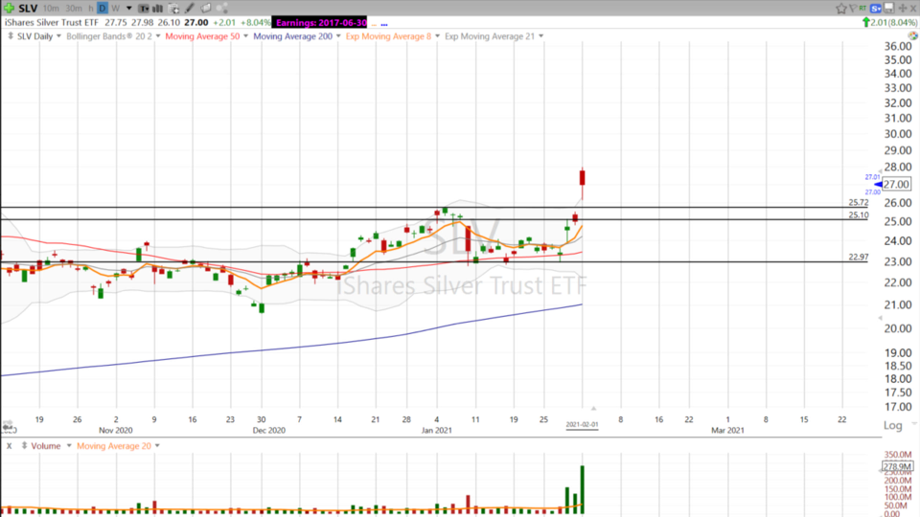Click the SLV ticker symbol box

tap(28, 9)
